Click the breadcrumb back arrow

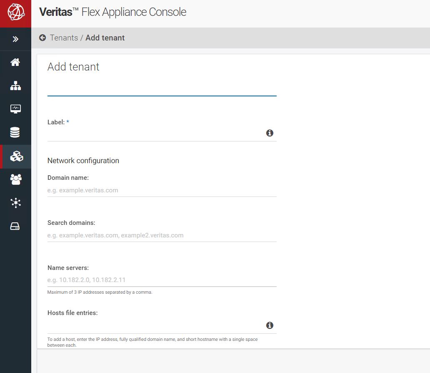tap(42, 38)
